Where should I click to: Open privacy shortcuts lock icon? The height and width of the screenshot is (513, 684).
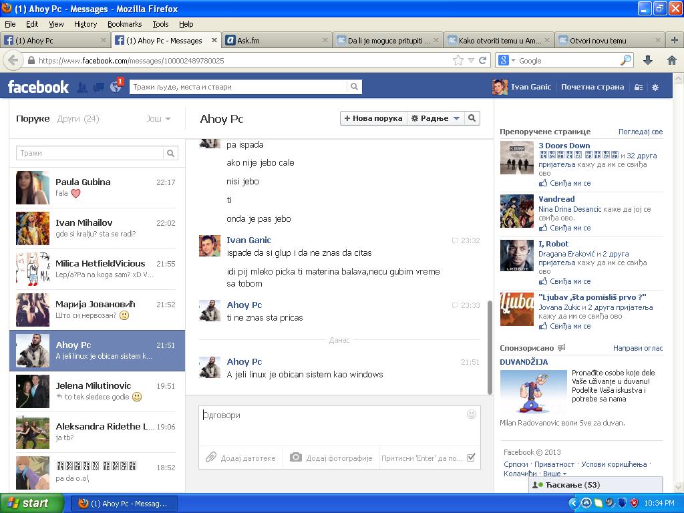click(638, 88)
